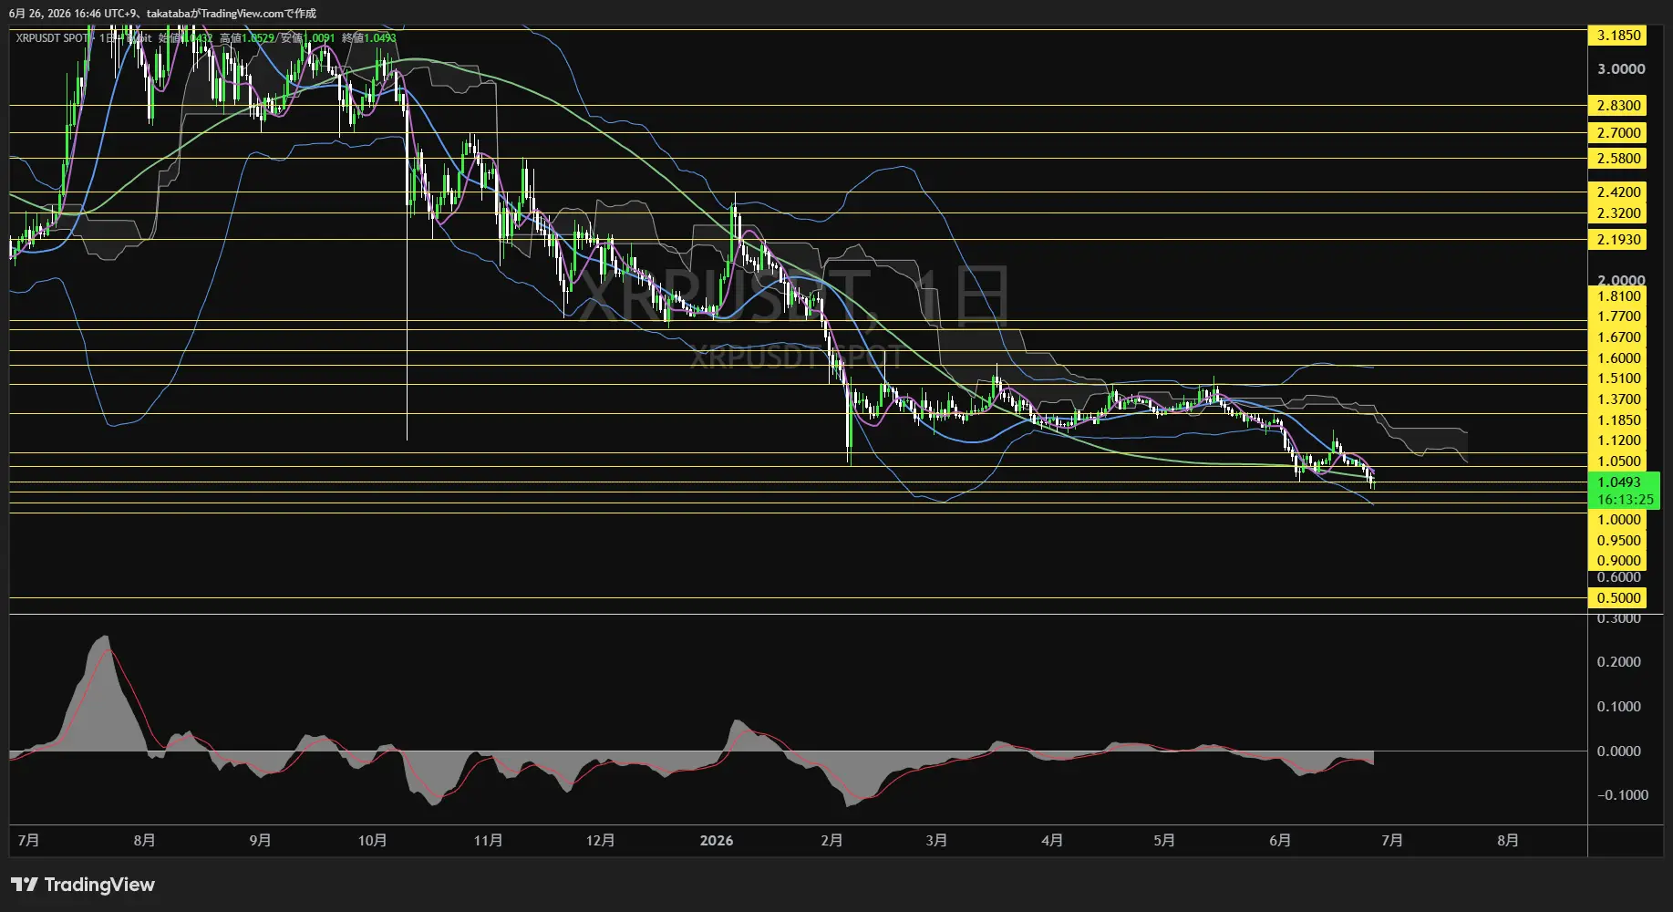Select the 2.4200 yellow price label
This screenshot has height=912, width=1673.
pos(1619,192)
